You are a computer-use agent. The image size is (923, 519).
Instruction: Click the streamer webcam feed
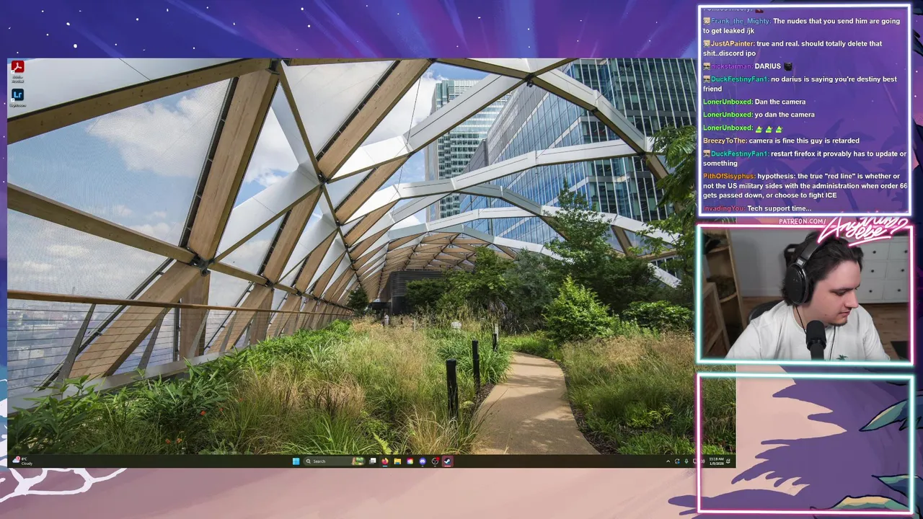tap(805, 296)
